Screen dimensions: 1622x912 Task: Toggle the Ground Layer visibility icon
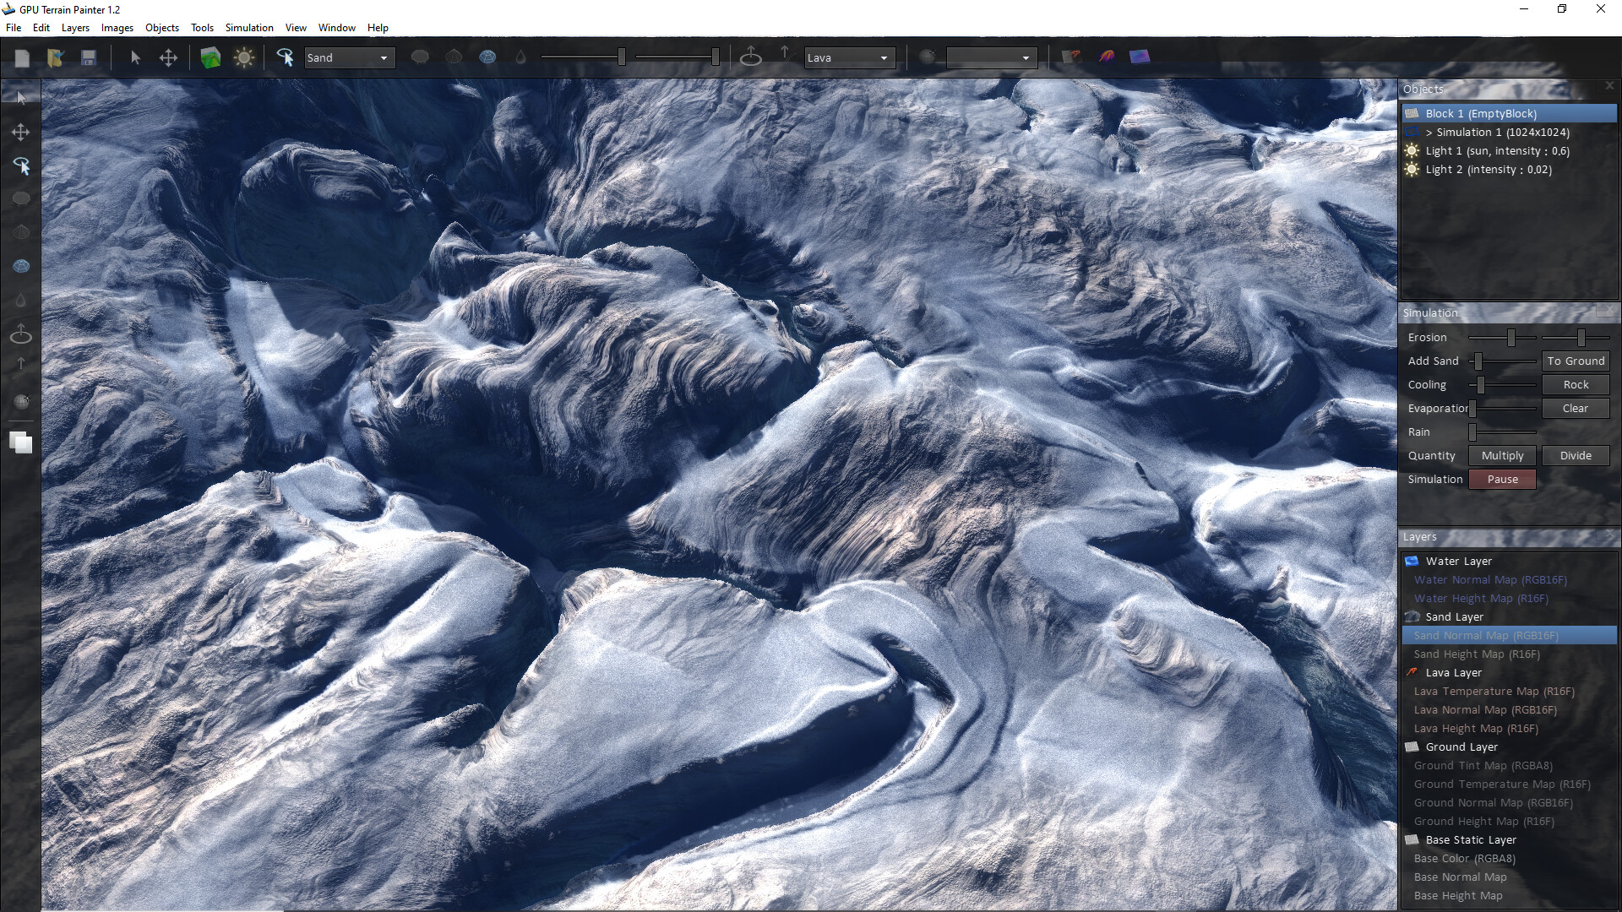pyautogui.click(x=1412, y=746)
